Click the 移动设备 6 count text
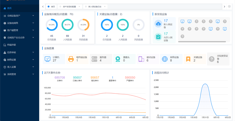235x121 pixels. click(x=147, y=60)
